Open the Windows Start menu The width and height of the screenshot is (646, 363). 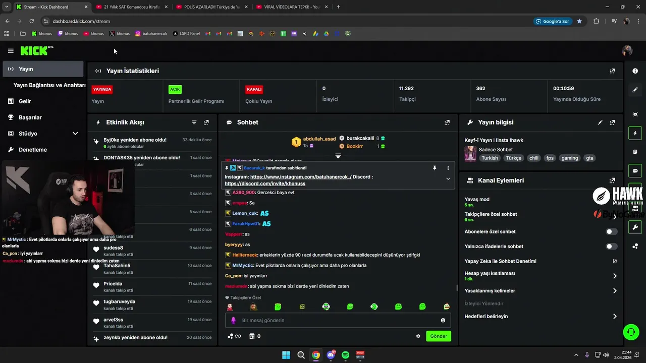coord(286,355)
